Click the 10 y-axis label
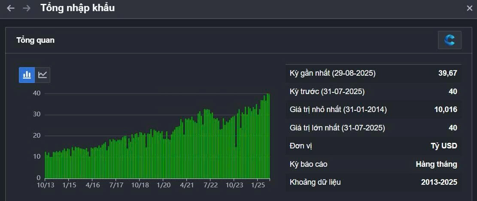The width and height of the screenshot is (477, 201). pyautogui.click(x=36, y=157)
